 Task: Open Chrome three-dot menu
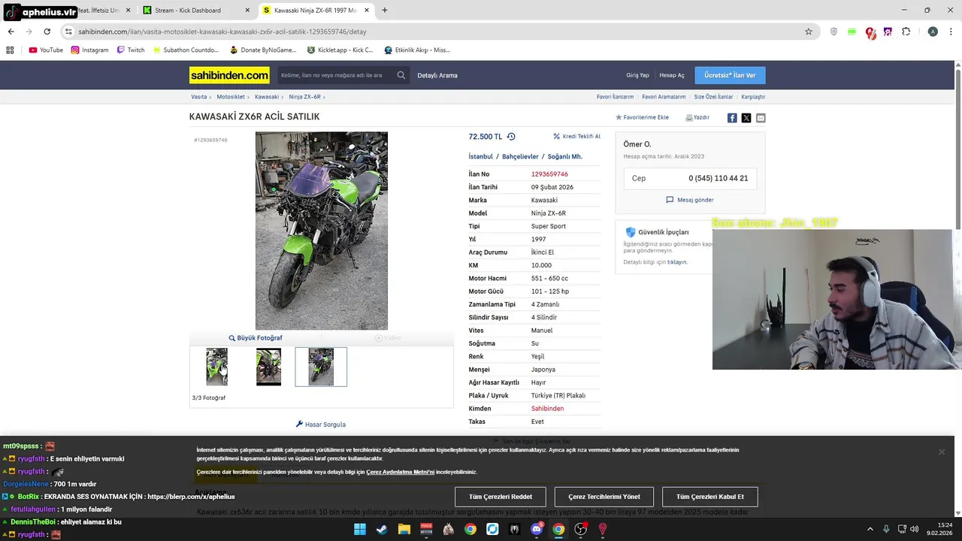(x=951, y=32)
